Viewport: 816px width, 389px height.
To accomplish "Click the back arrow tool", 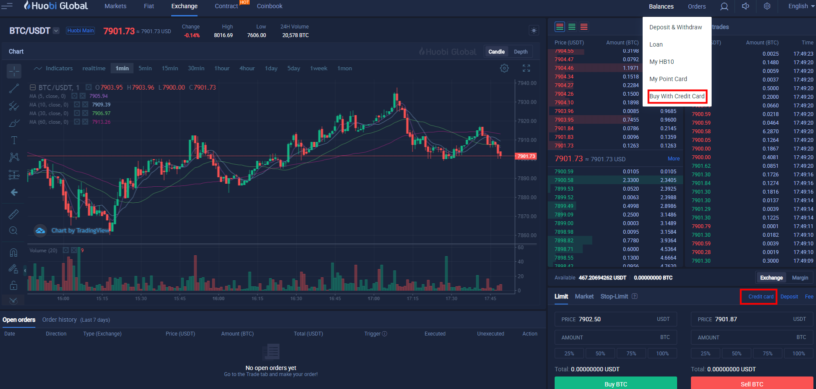I will [14, 192].
